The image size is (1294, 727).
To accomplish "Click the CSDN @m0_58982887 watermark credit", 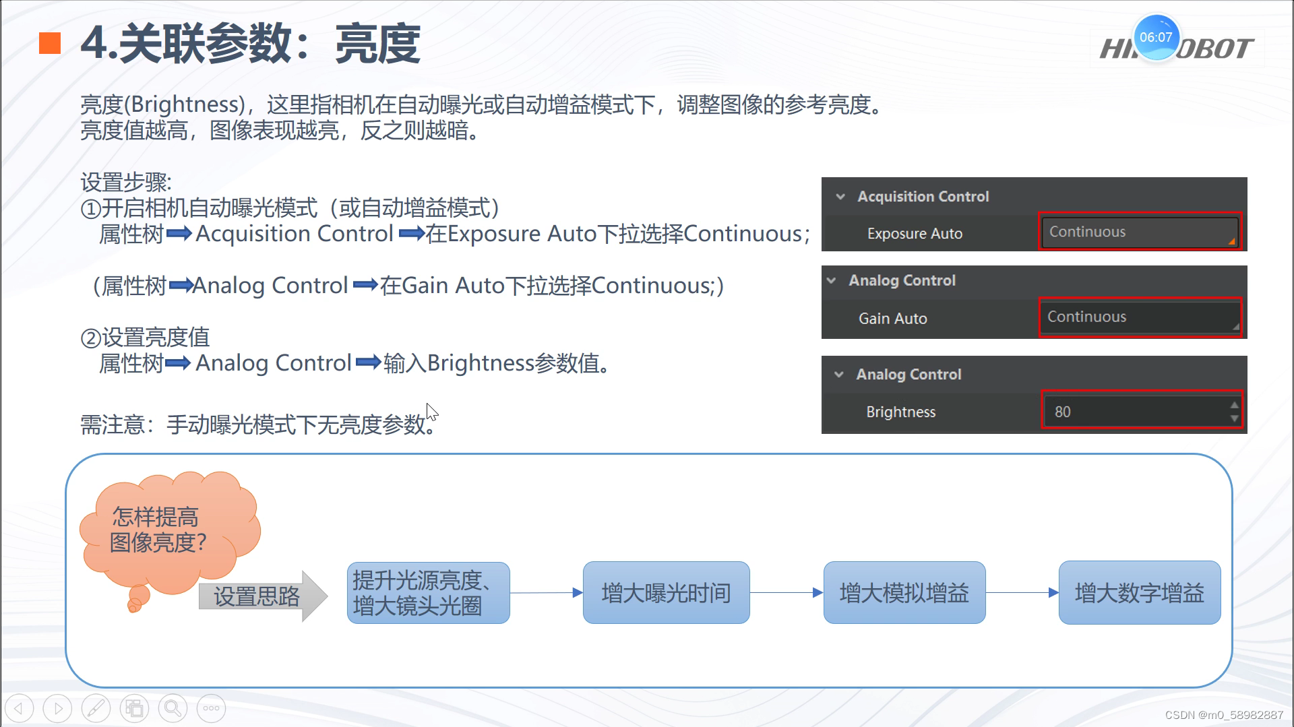I will 1224,715.
